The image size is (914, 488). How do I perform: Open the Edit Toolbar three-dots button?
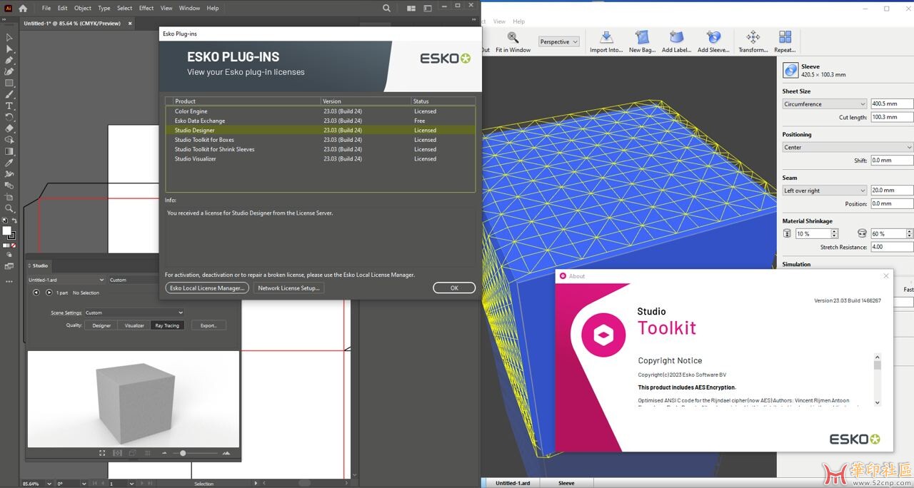click(9, 281)
